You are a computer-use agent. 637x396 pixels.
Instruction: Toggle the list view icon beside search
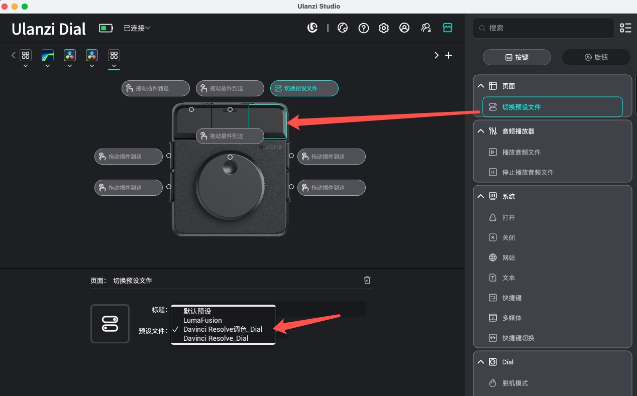pyautogui.click(x=625, y=28)
